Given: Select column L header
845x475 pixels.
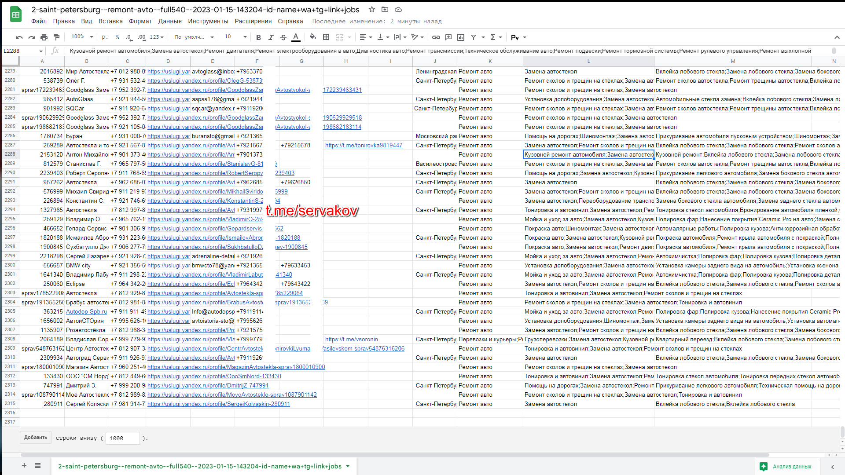Looking at the screenshot, I should click(588, 61).
